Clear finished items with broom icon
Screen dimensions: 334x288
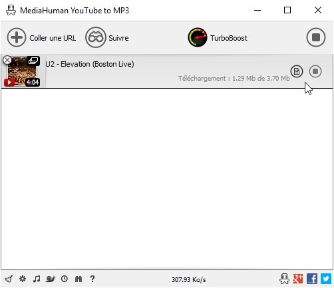[9, 279]
